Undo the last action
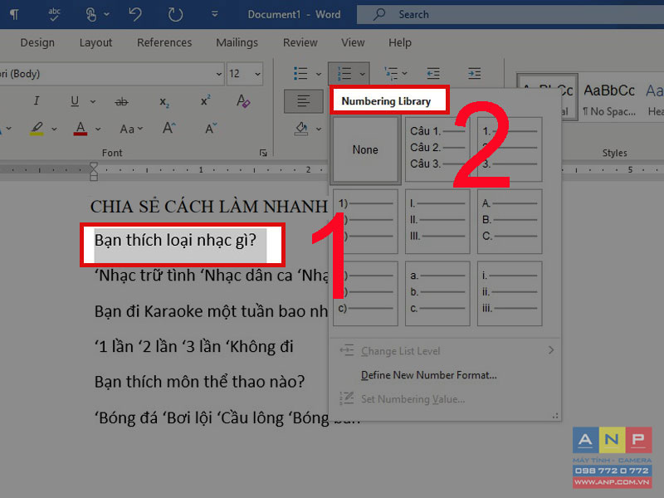 (135, 14)
